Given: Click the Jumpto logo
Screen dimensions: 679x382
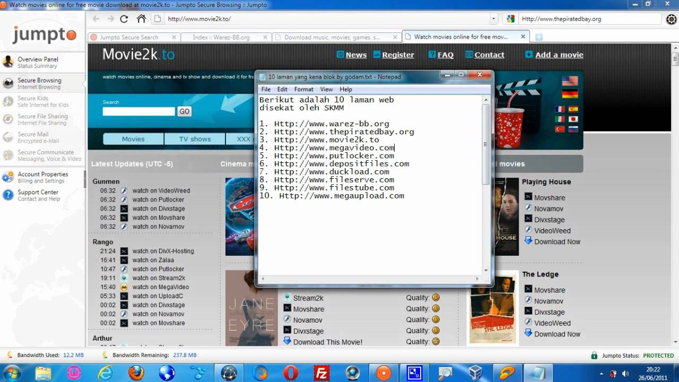Looking at the screenshot, I should click(45, 34).
